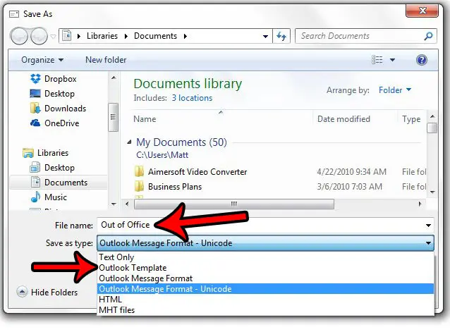Click the refresh icon beside address bar
This screenshot has width=450, height=332.
tap(282, 36)
